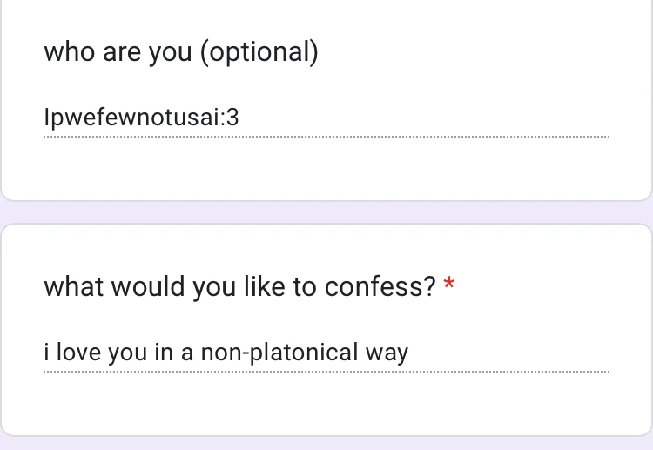
Task: Click empty space right of the confession answer
Action: pos(514,353)
